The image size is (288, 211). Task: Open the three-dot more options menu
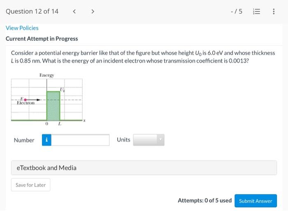(274, 12)
